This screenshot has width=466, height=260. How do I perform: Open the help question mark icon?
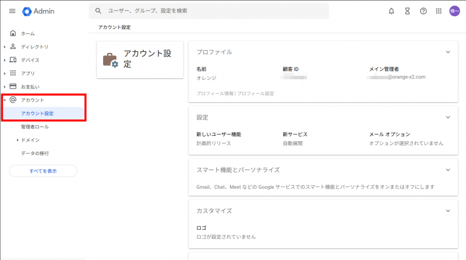click(x=423, y=11)
